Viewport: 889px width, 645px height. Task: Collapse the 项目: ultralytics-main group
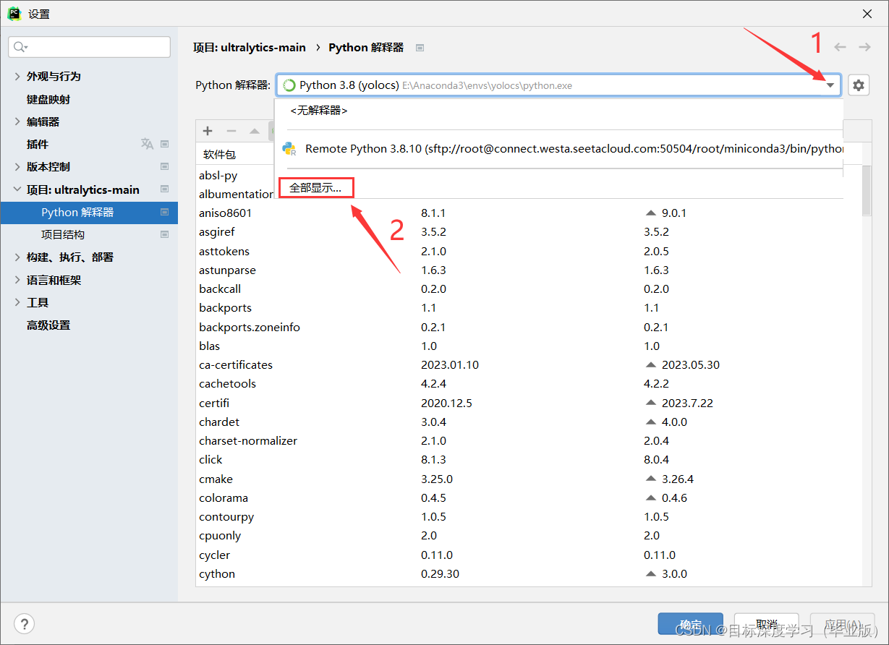pos(17,189)
